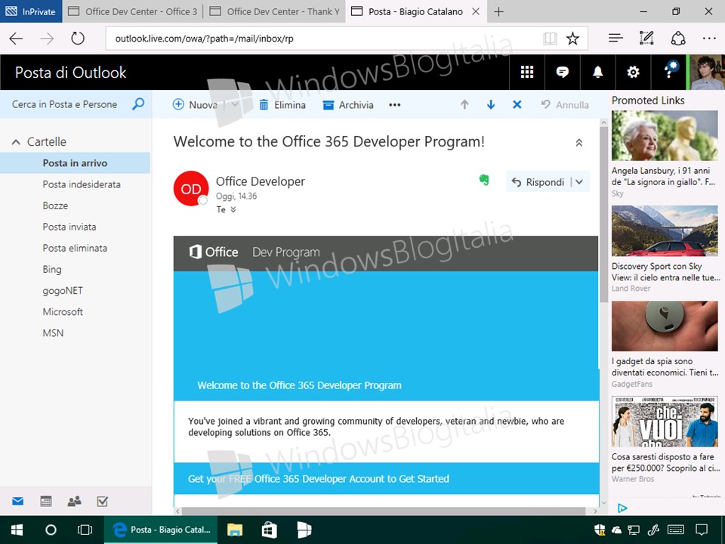Delete the message with Elimina

coord(282,105)
